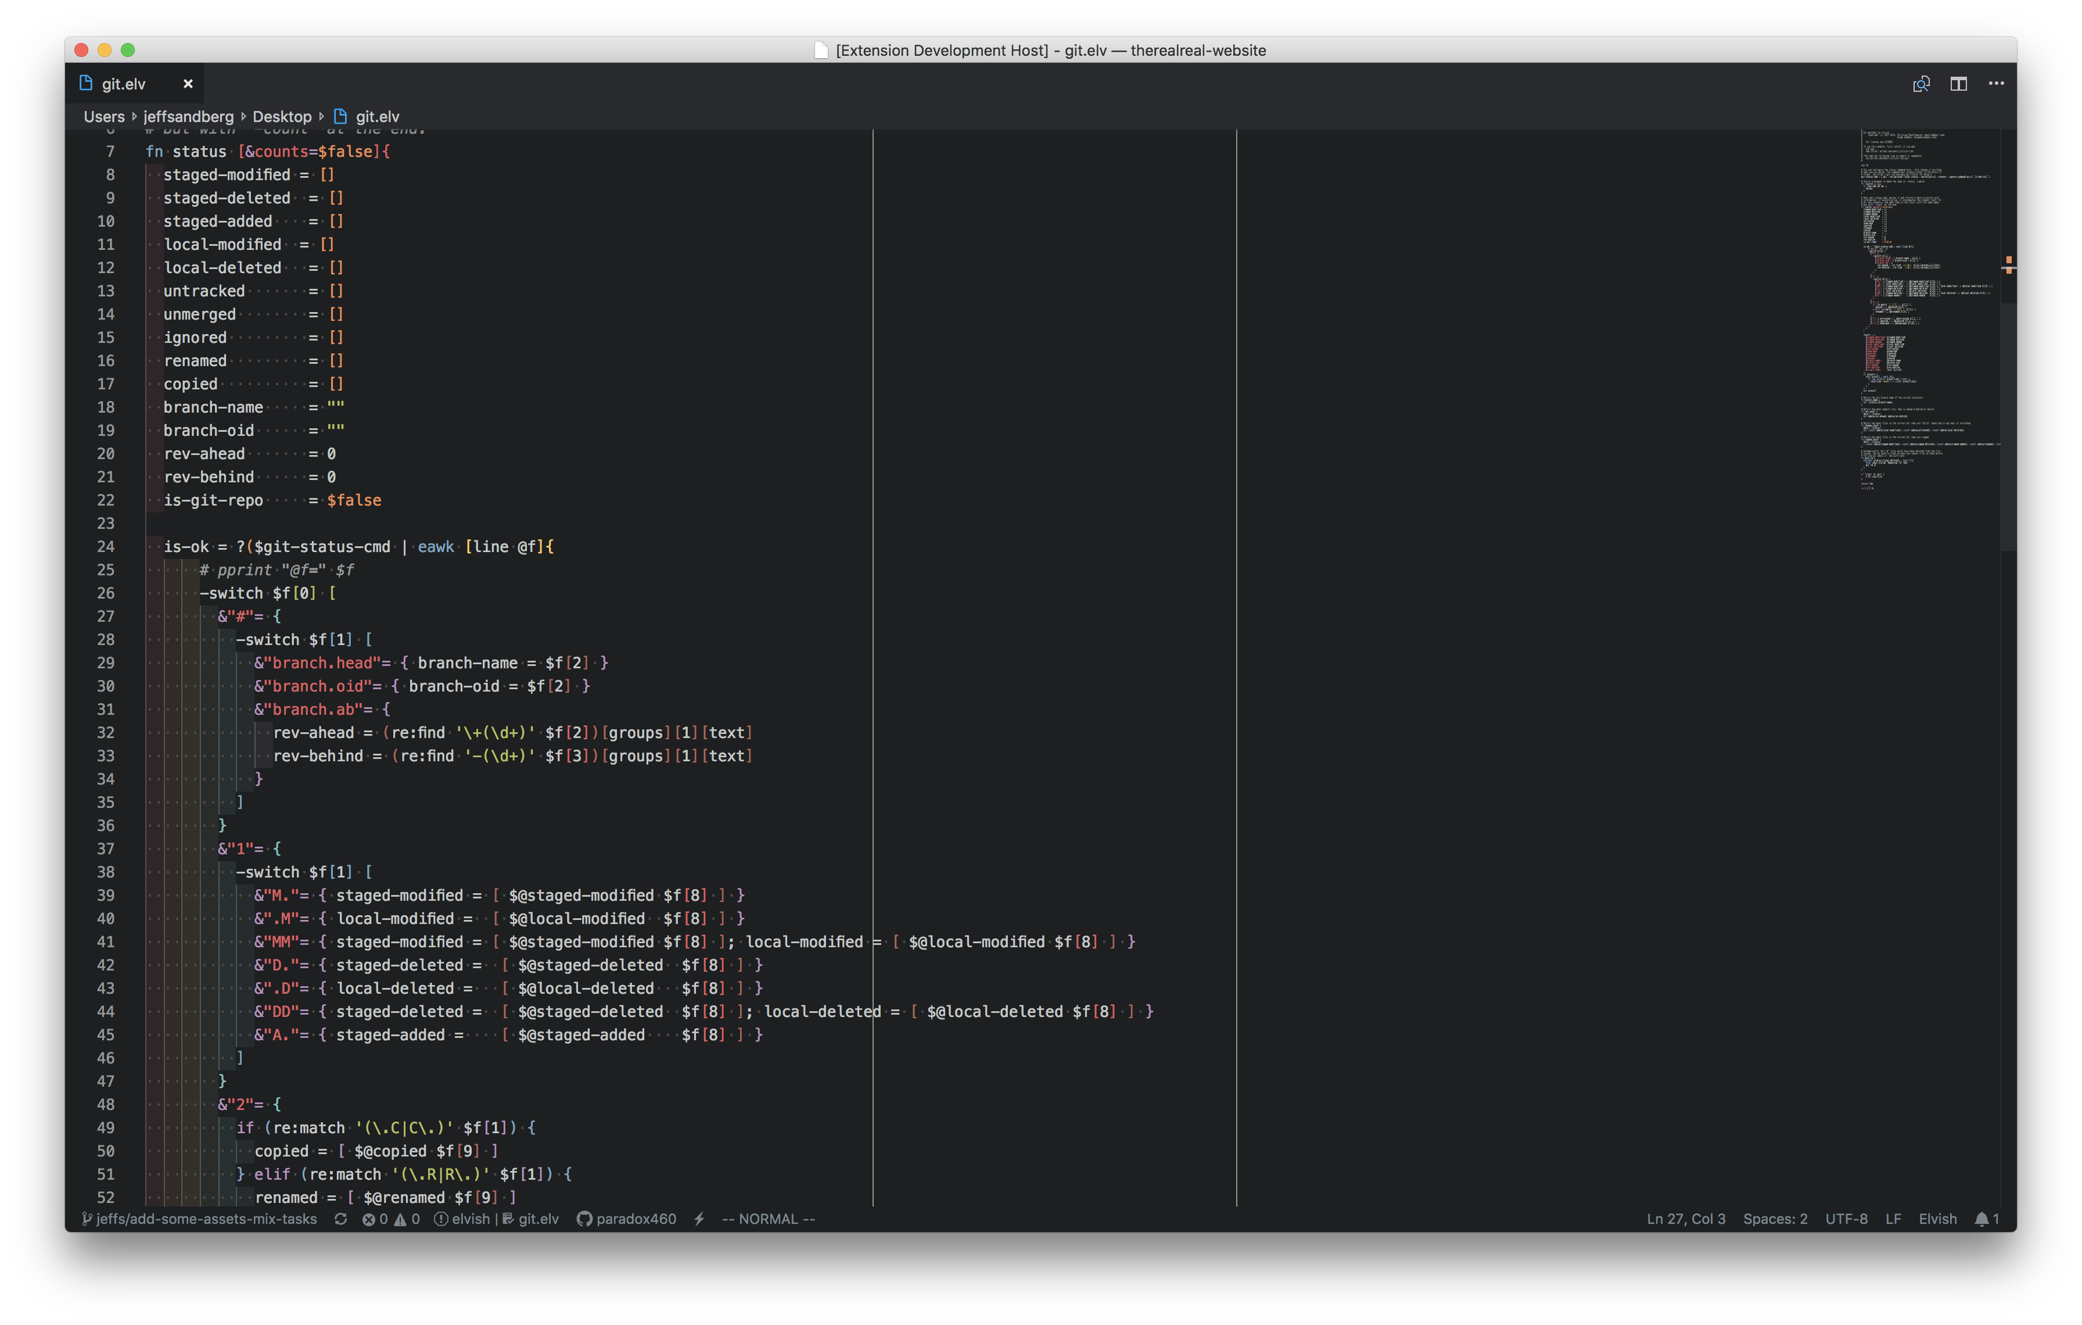Click the split editor right icon
The image size is (2082, 1325).
tap(1958, 84)
